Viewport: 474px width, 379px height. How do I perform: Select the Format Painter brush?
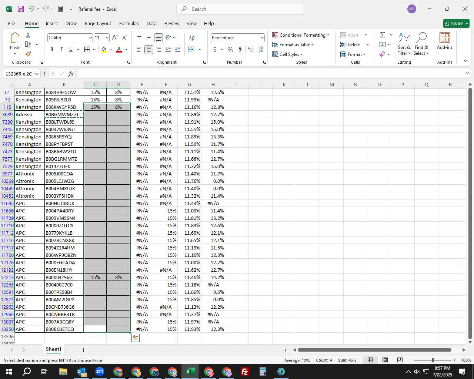(x=28, y=54)
